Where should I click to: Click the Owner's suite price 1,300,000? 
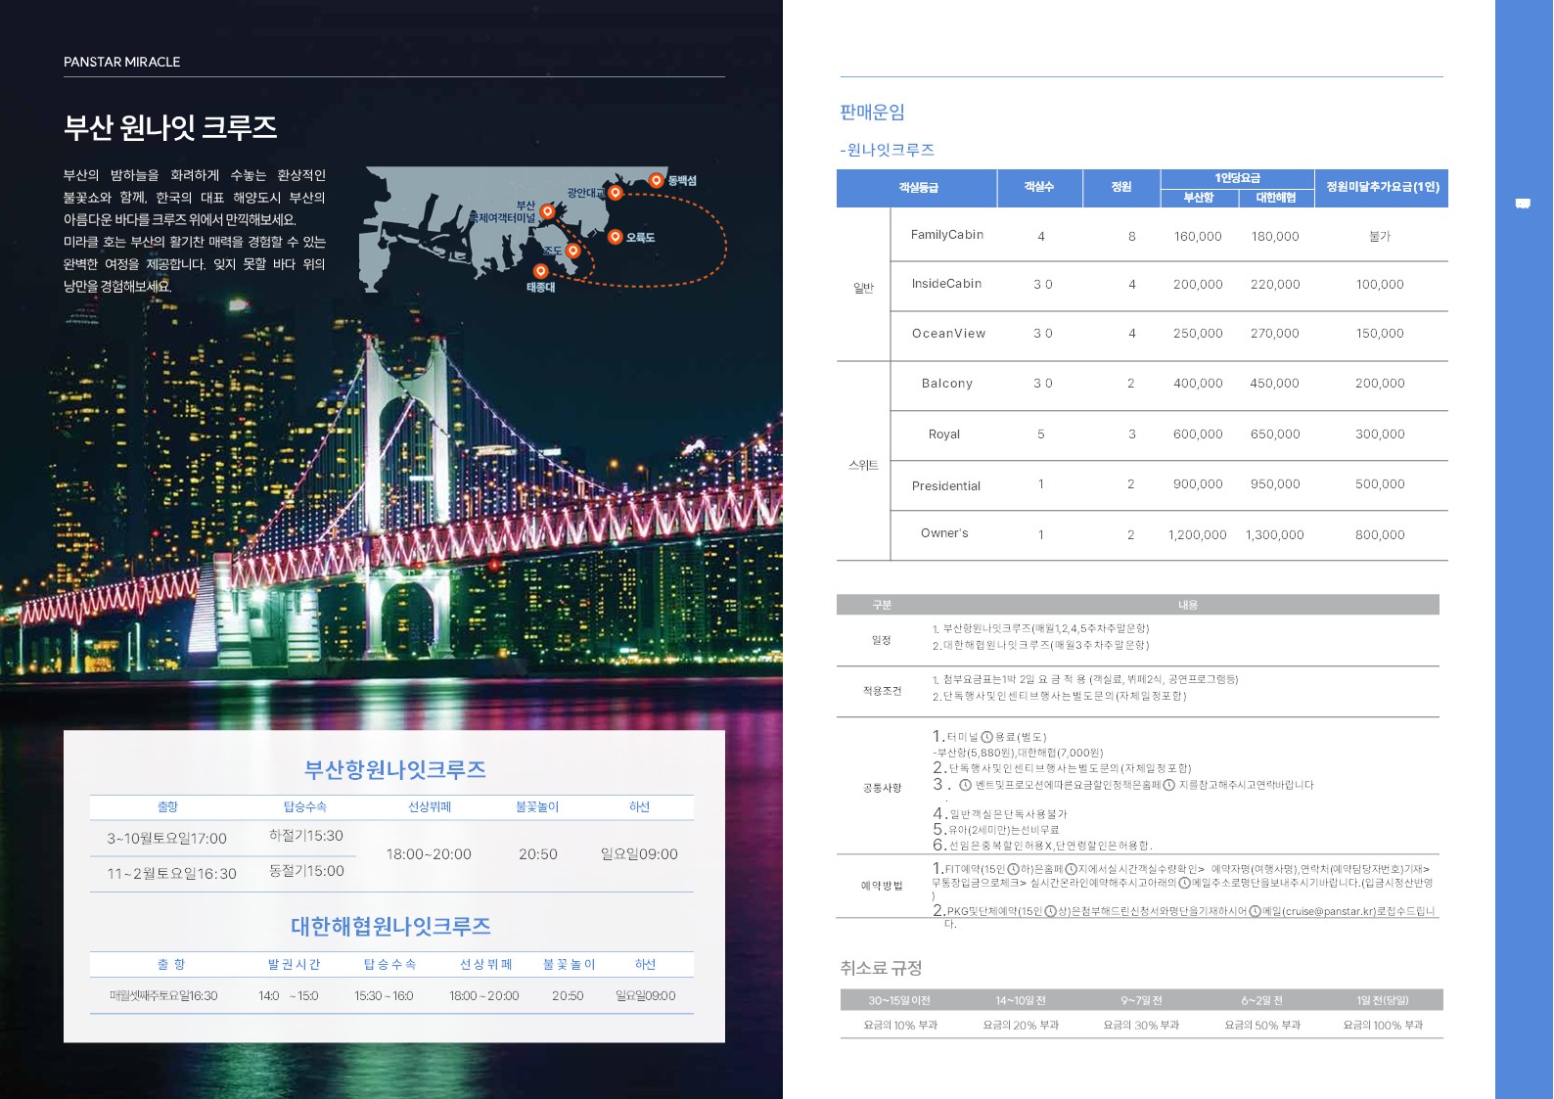pos(1274,535)
